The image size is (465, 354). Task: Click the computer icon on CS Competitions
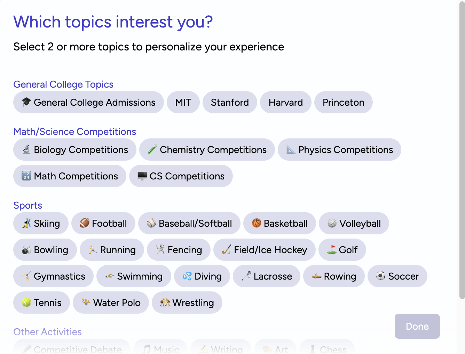(142, 176)
